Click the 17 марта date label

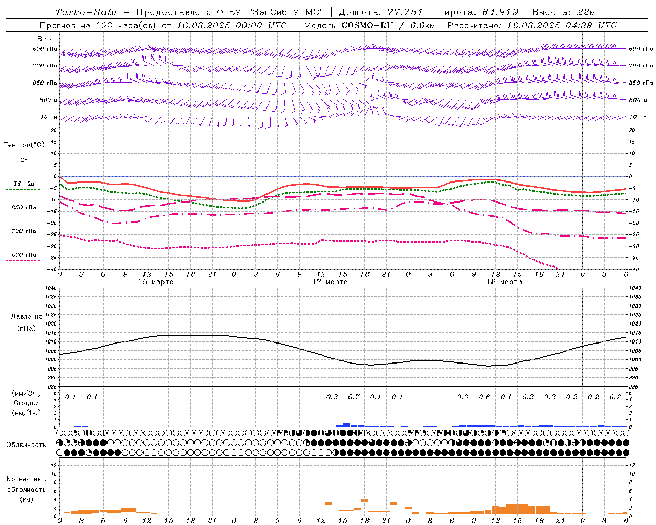coord(331,281)
